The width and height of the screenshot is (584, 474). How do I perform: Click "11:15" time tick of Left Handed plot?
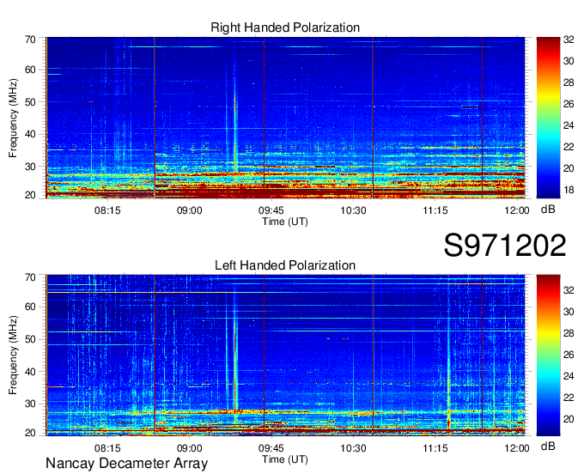(435, 448)
